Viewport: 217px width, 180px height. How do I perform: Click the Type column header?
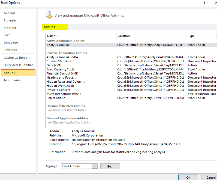pyautogui.click(x=202, y=36)
